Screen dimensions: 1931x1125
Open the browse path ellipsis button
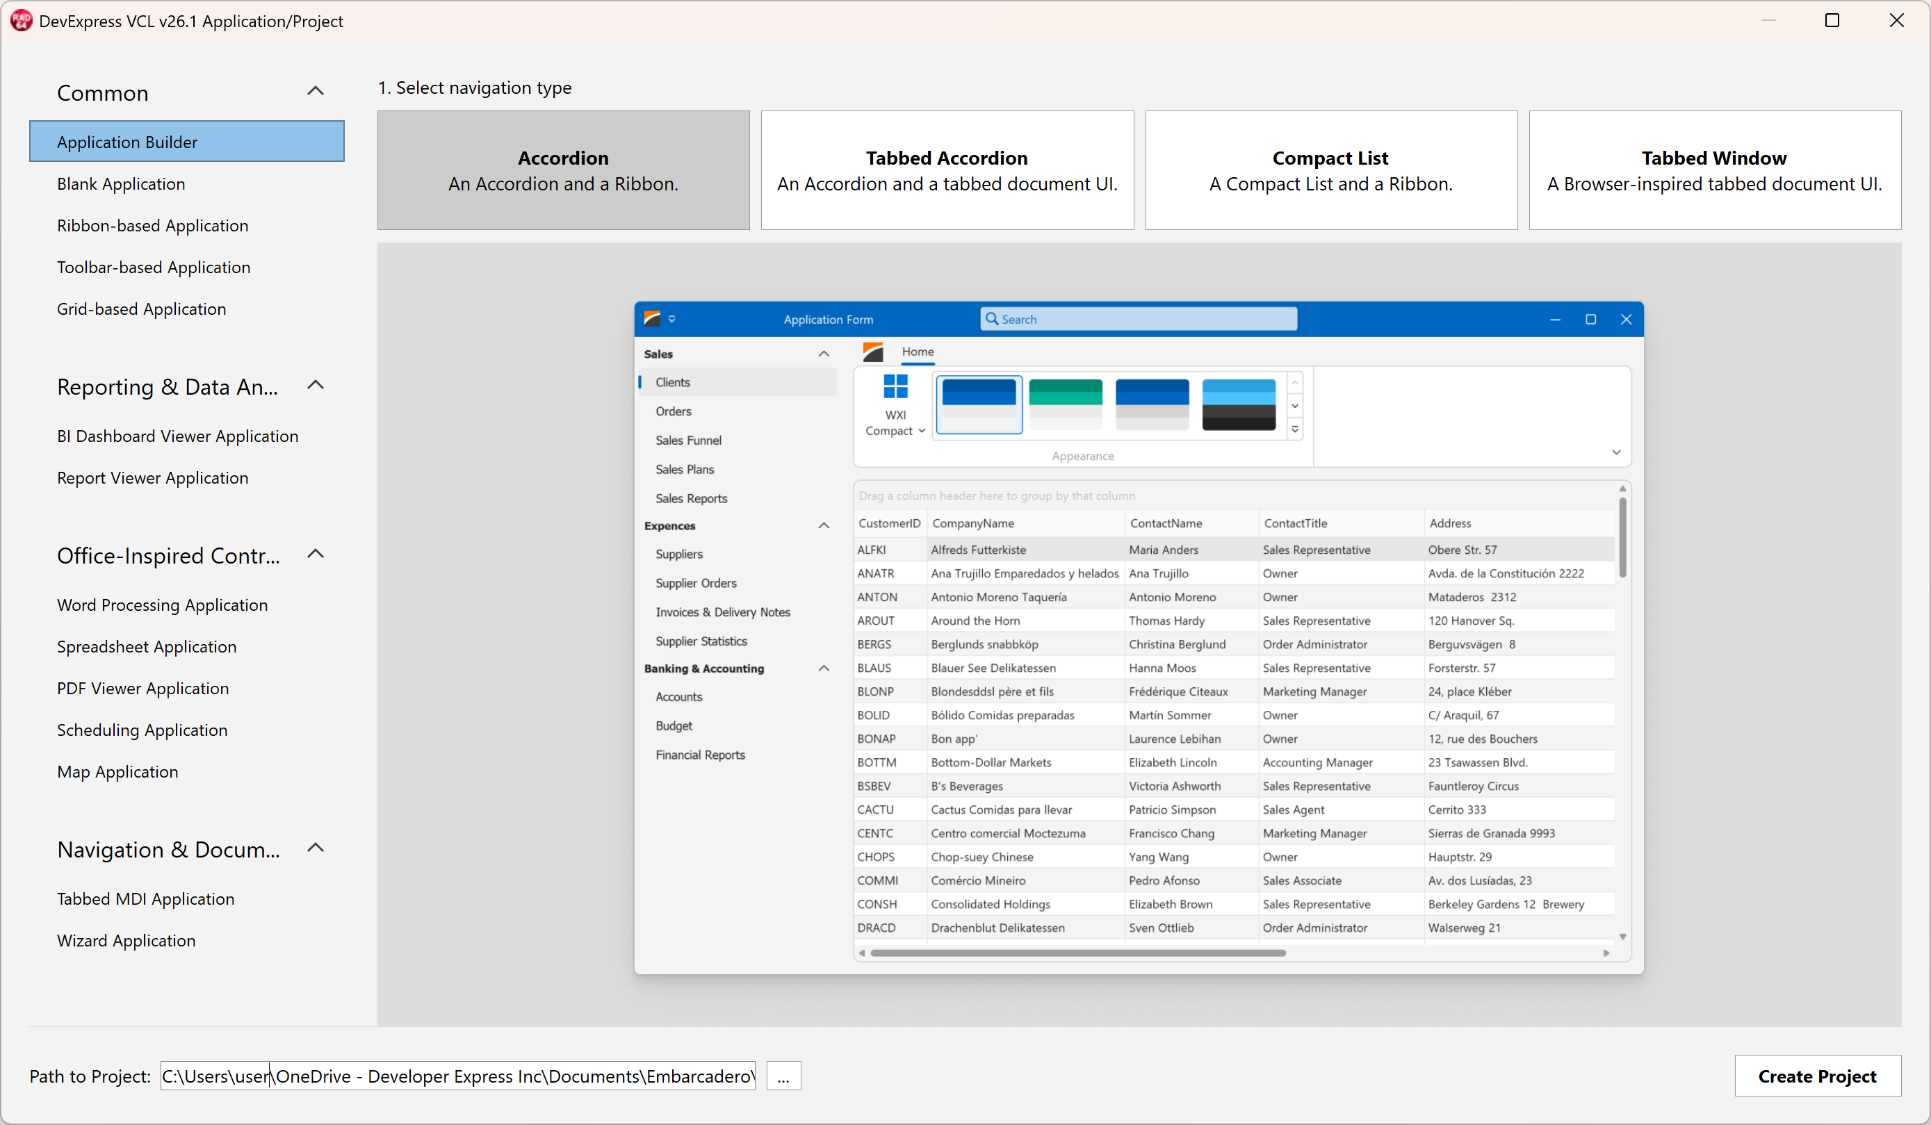(783, 1076)
